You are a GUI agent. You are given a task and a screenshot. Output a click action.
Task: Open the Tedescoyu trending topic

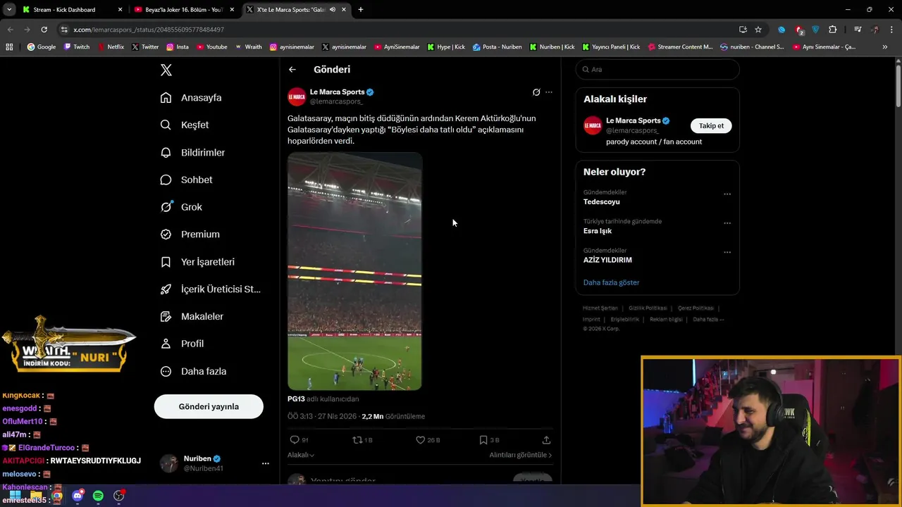(x=601, y=202)
